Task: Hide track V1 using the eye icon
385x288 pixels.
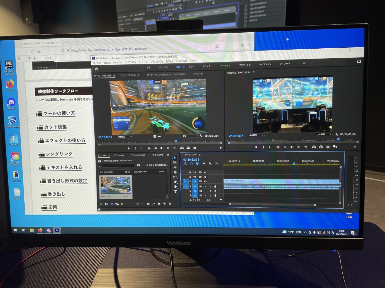Action: pyautogui.click(x=205, y=181)
